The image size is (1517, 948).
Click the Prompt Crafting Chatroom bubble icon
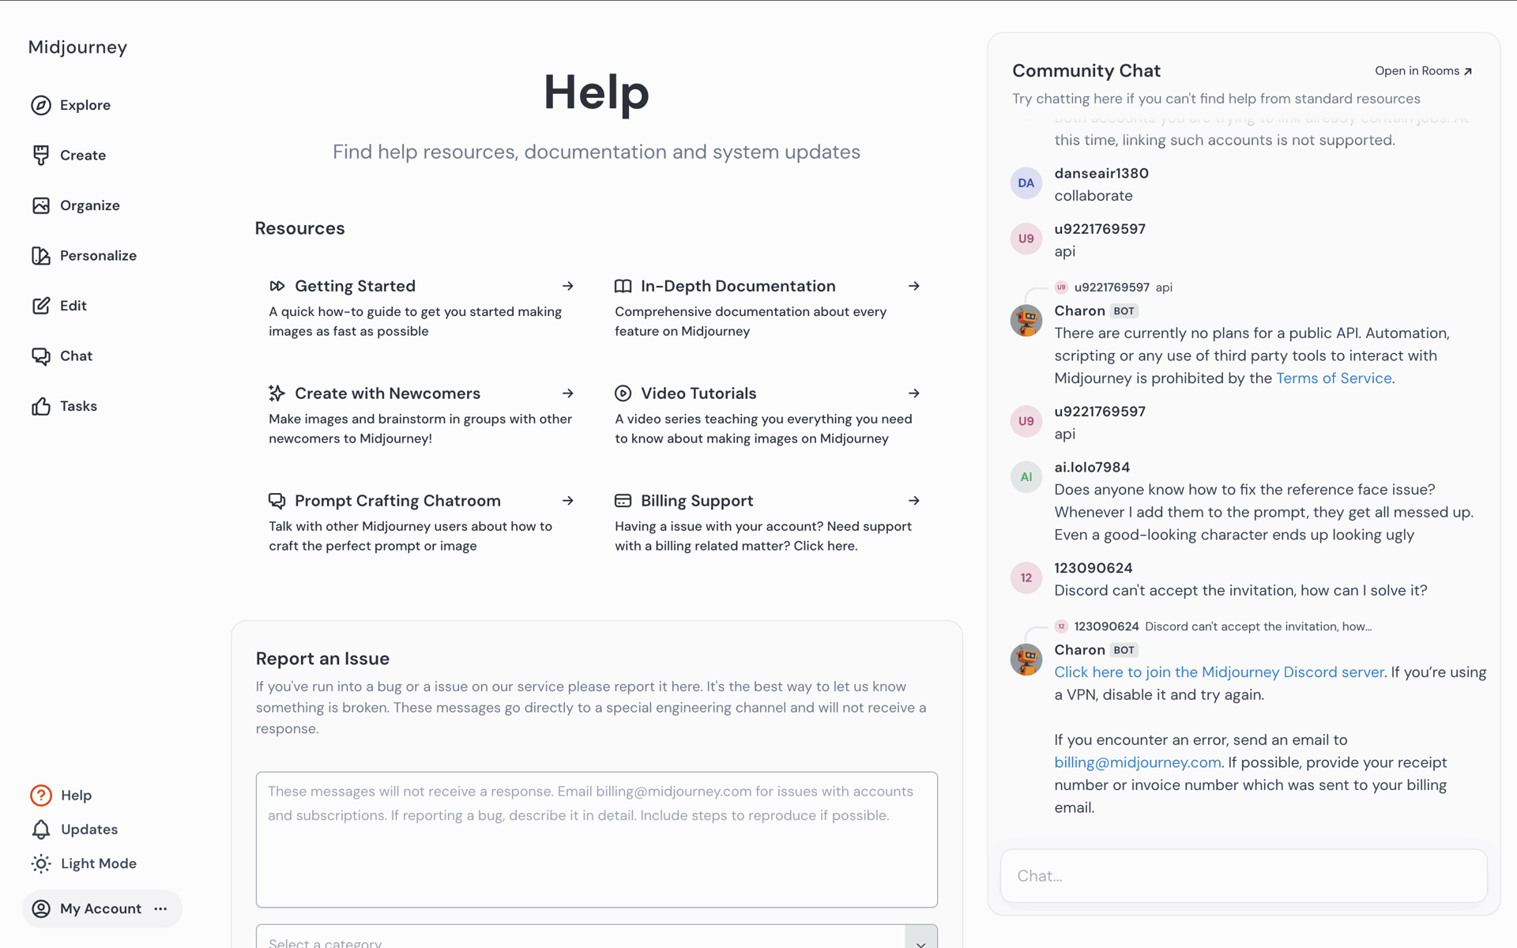[x=277, y=501]
